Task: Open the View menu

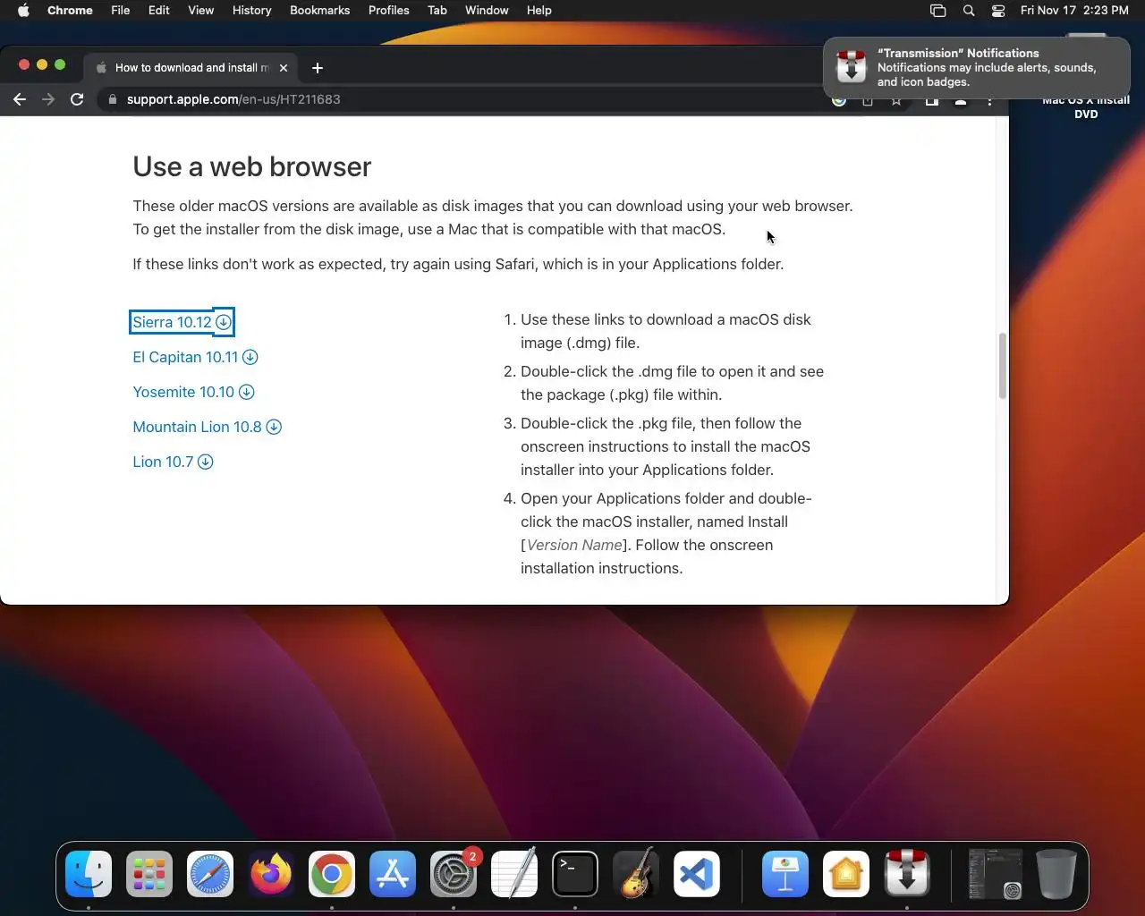Action: coord(201,10)
